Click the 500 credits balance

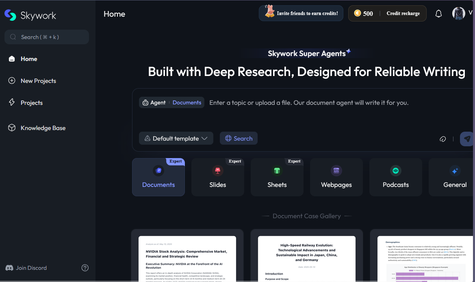tap(368, 14)
